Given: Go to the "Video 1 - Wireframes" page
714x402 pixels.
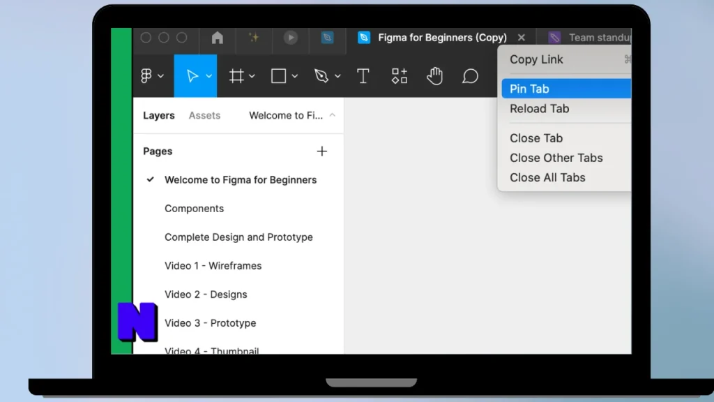Looking at the screenshot, I should [213, 266].
